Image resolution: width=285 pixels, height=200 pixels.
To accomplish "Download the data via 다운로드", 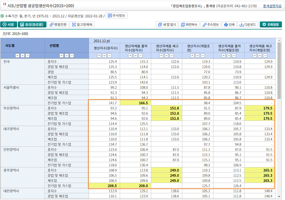I will coord(248,25).
